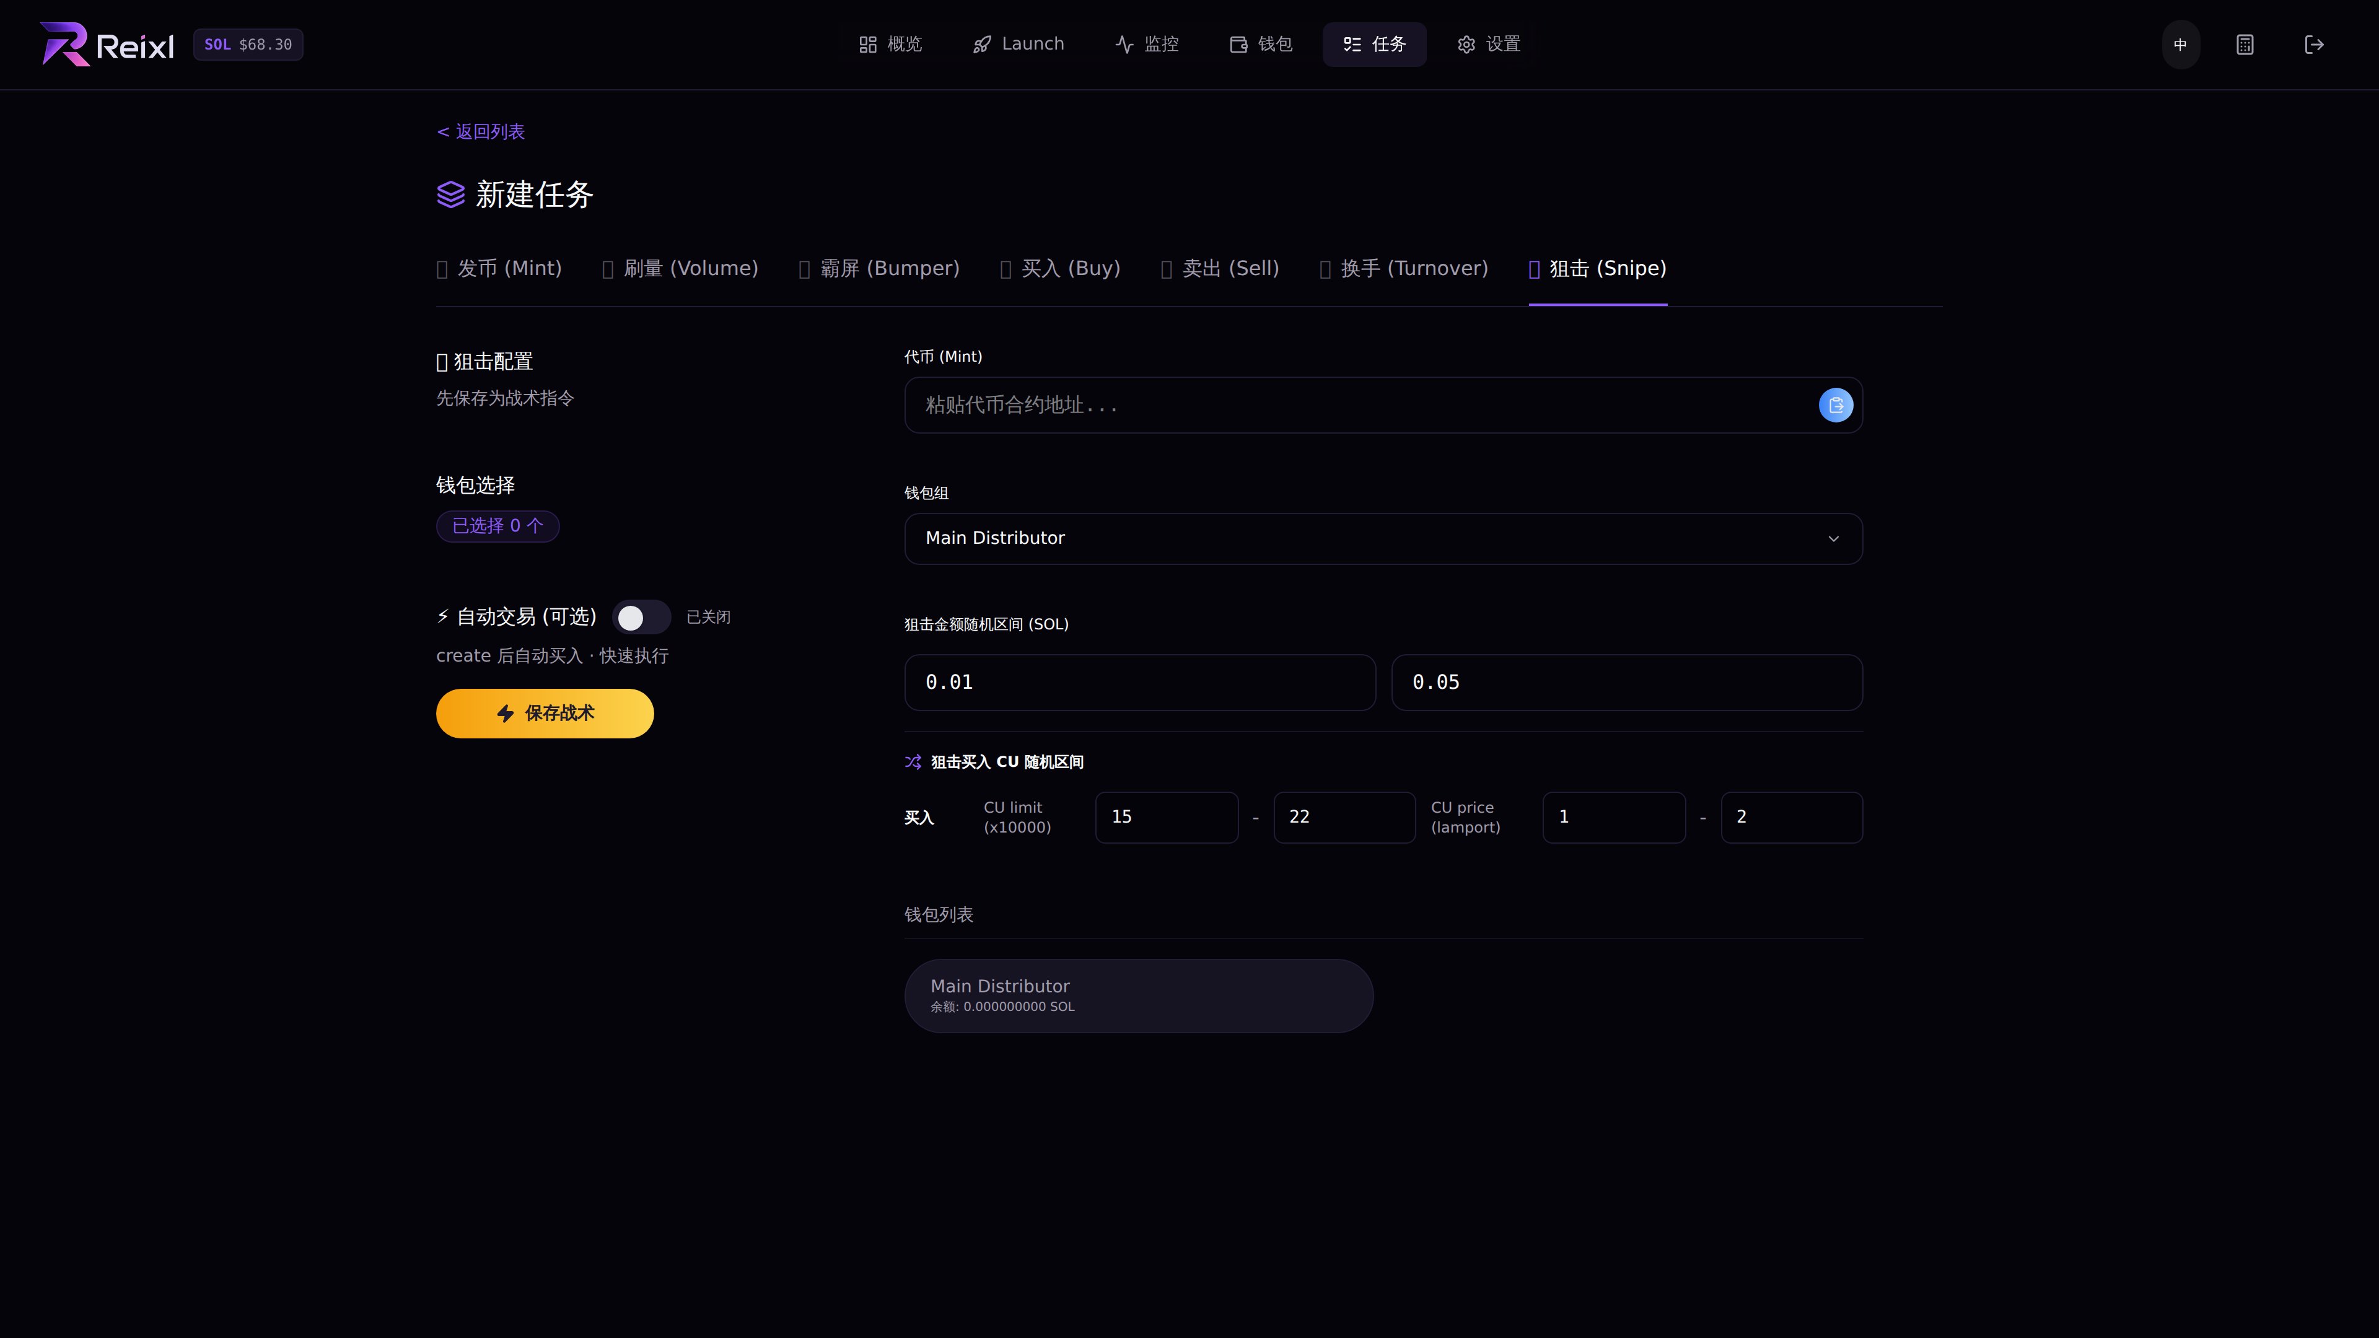Click the Reixl logo
Screen dimensions: 2379x1338
coord(107,45)
